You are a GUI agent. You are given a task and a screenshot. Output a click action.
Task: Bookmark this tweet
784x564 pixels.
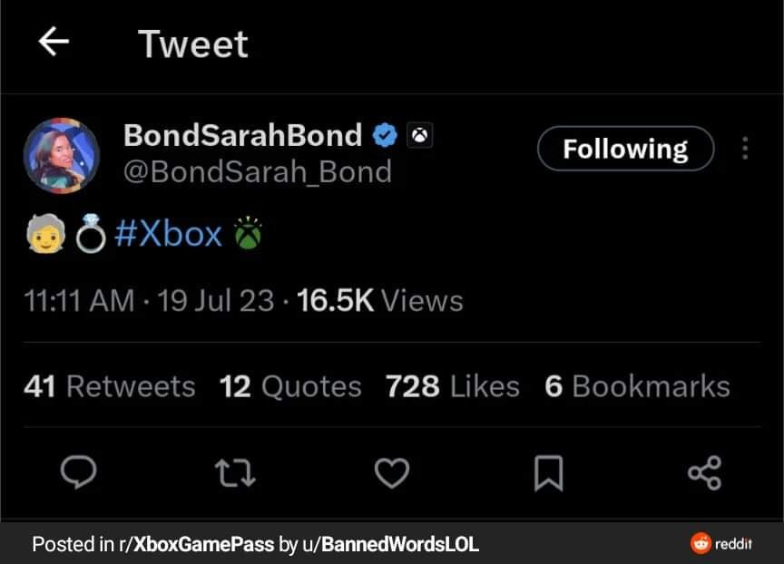point(548,472)
